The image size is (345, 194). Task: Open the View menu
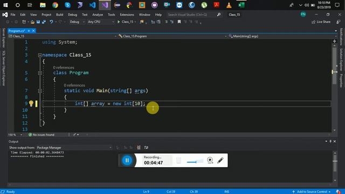click(x=33, y=15)
